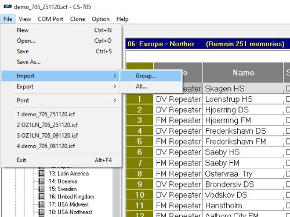Choose New from the File menu
The height and width of the screenshot is (217, 290).
click(x=61, y=30)
